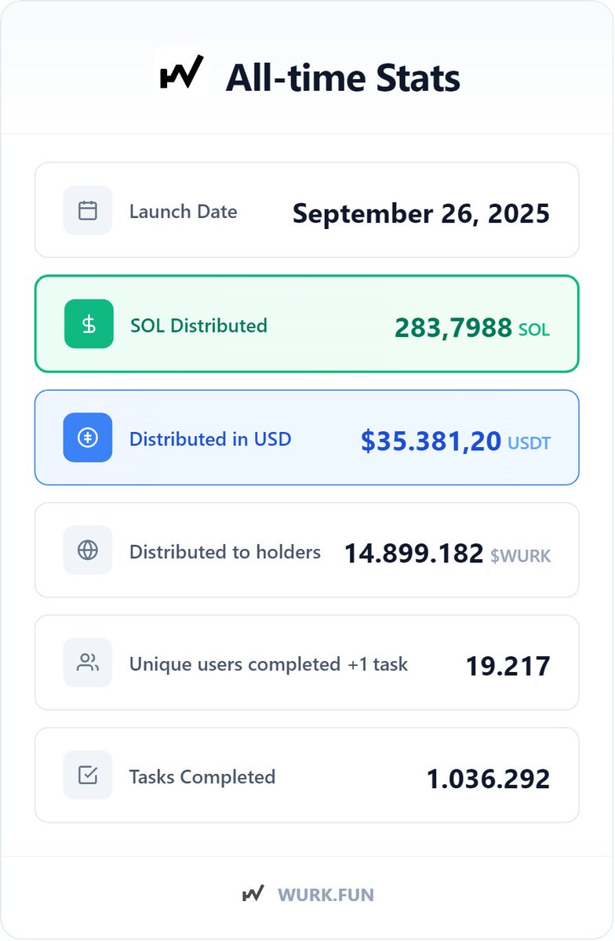Select the 1.036.292 tasks value
The height and width of the screenshot is (941, 615).
(x=489, y=779)
